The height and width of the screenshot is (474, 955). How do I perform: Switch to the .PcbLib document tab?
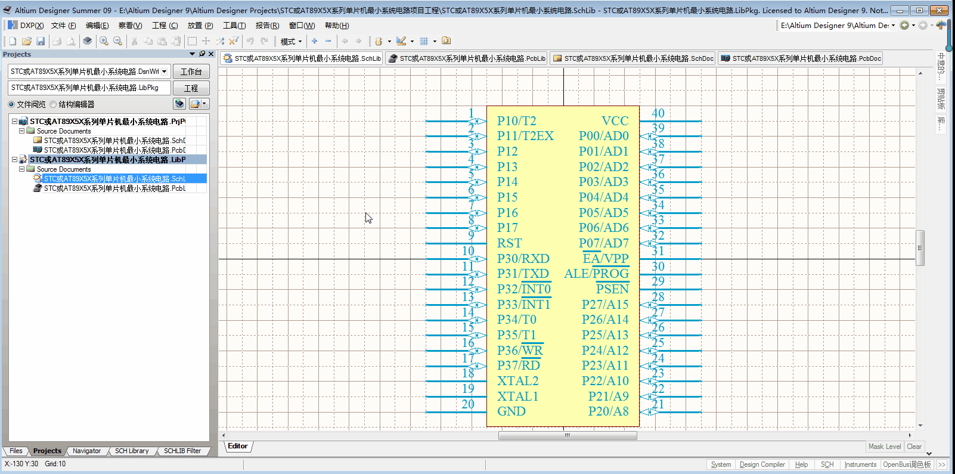467,58
